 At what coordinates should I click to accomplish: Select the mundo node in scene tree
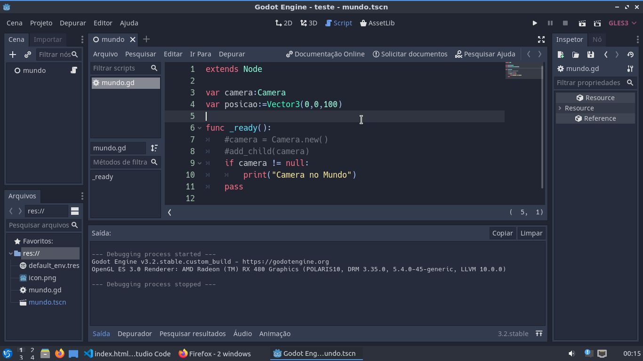pyautogui.click(x=34, y=71)
